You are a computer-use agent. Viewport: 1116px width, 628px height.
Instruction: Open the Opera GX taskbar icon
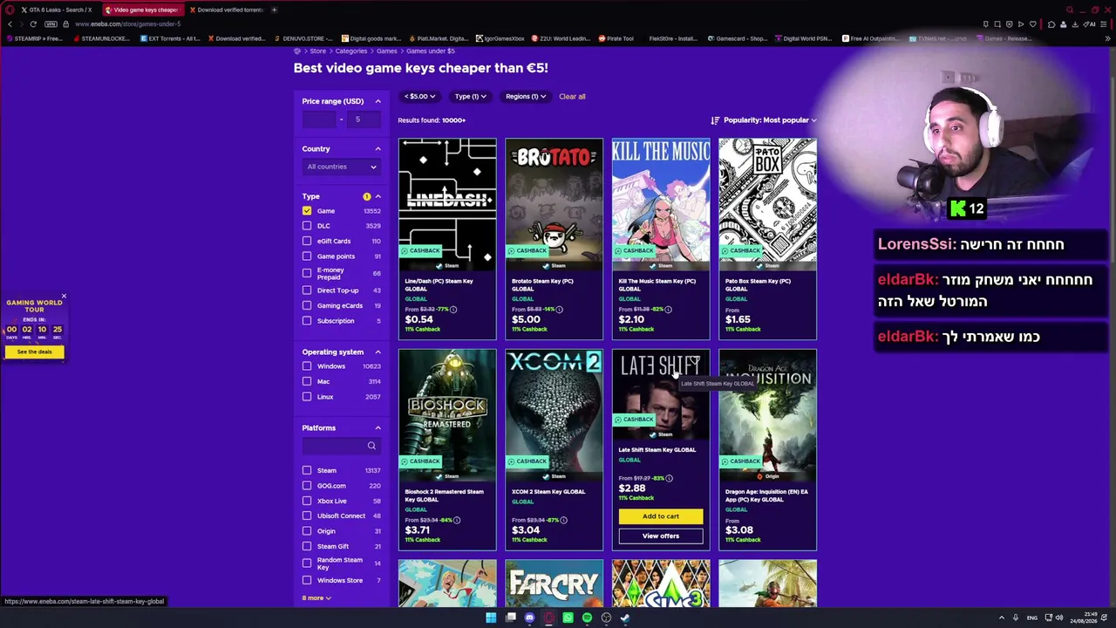tap(548, 618)
